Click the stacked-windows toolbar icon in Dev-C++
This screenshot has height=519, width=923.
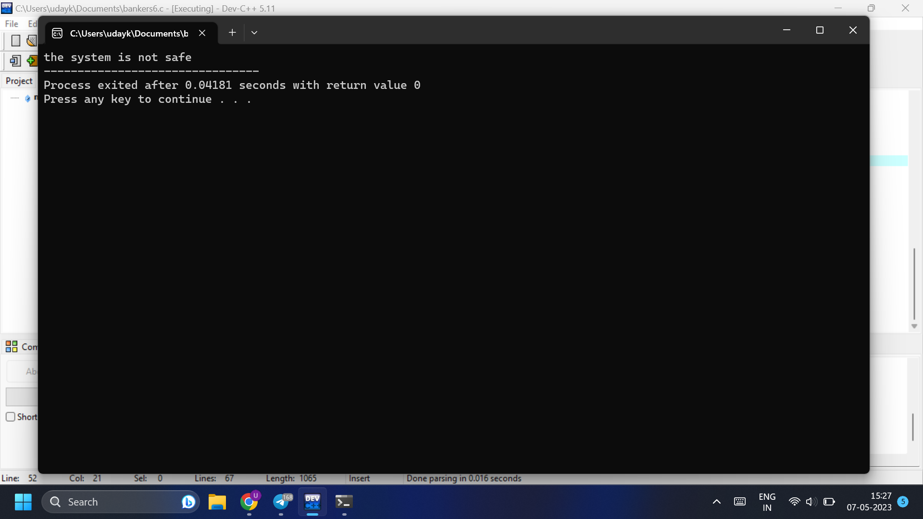pyautogui.click(x=16, y=61)
